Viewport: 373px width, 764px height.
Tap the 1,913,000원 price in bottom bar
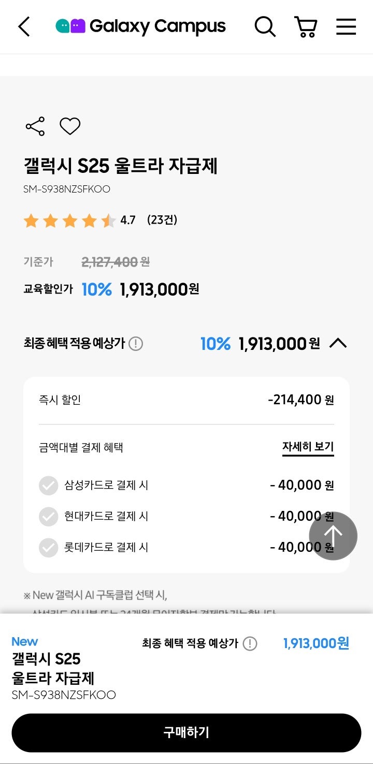tap(316, 643)
